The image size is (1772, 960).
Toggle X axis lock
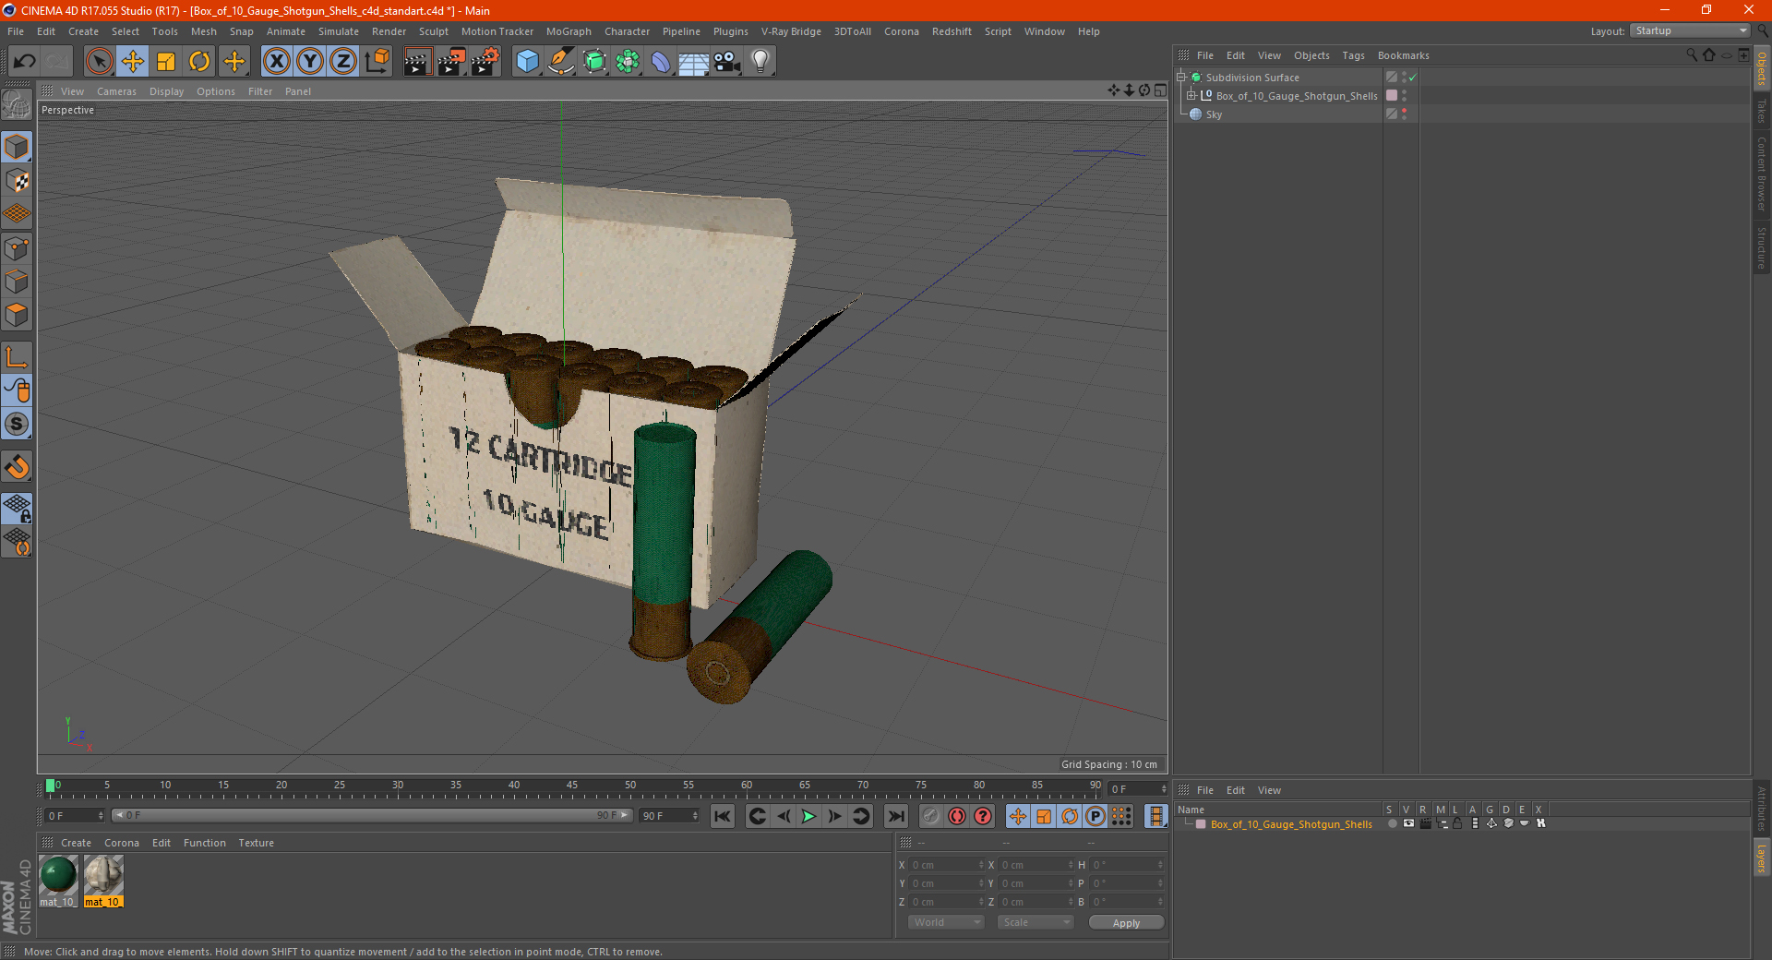276,62
